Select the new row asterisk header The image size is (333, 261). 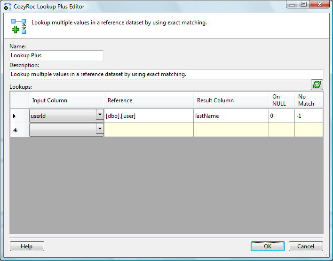click(19, 130)
